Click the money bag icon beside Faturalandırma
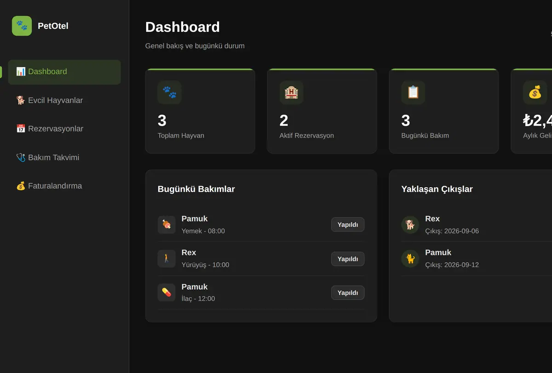Image resolution: width=552 pixels, height=373 pixels. point(21,186)
